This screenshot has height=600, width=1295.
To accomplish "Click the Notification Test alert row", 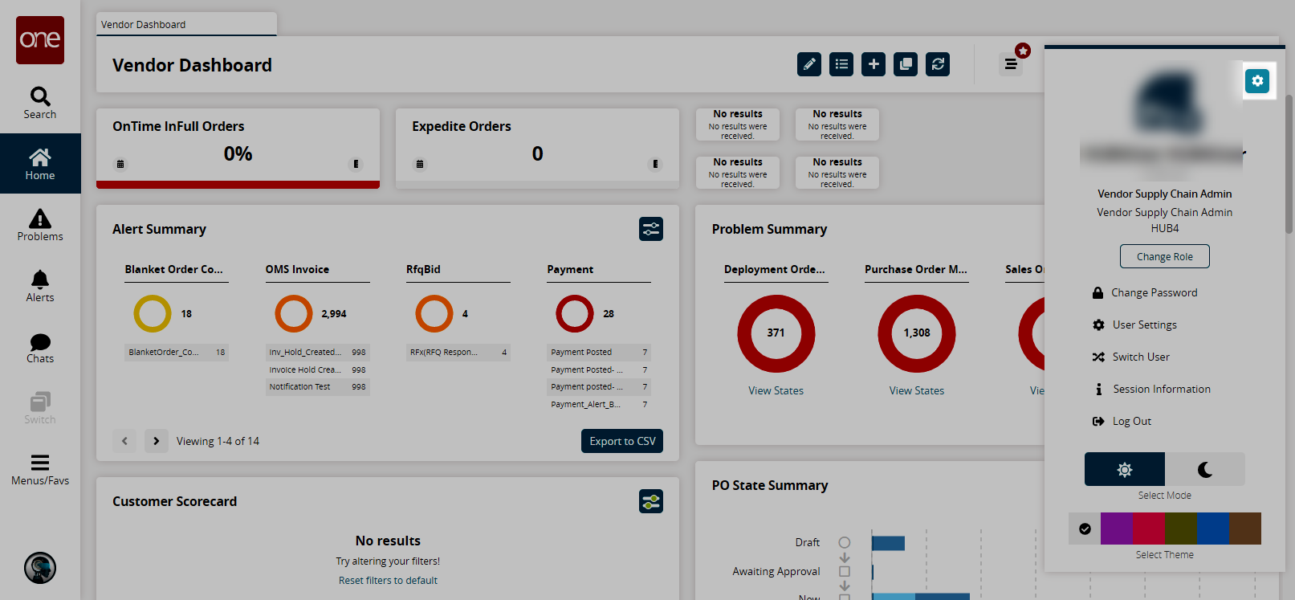I will [318, 387].
